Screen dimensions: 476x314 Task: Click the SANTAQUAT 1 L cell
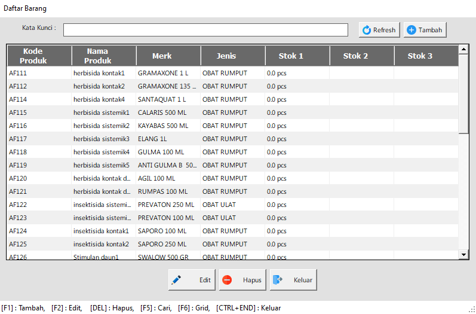(x=168, y=99)
